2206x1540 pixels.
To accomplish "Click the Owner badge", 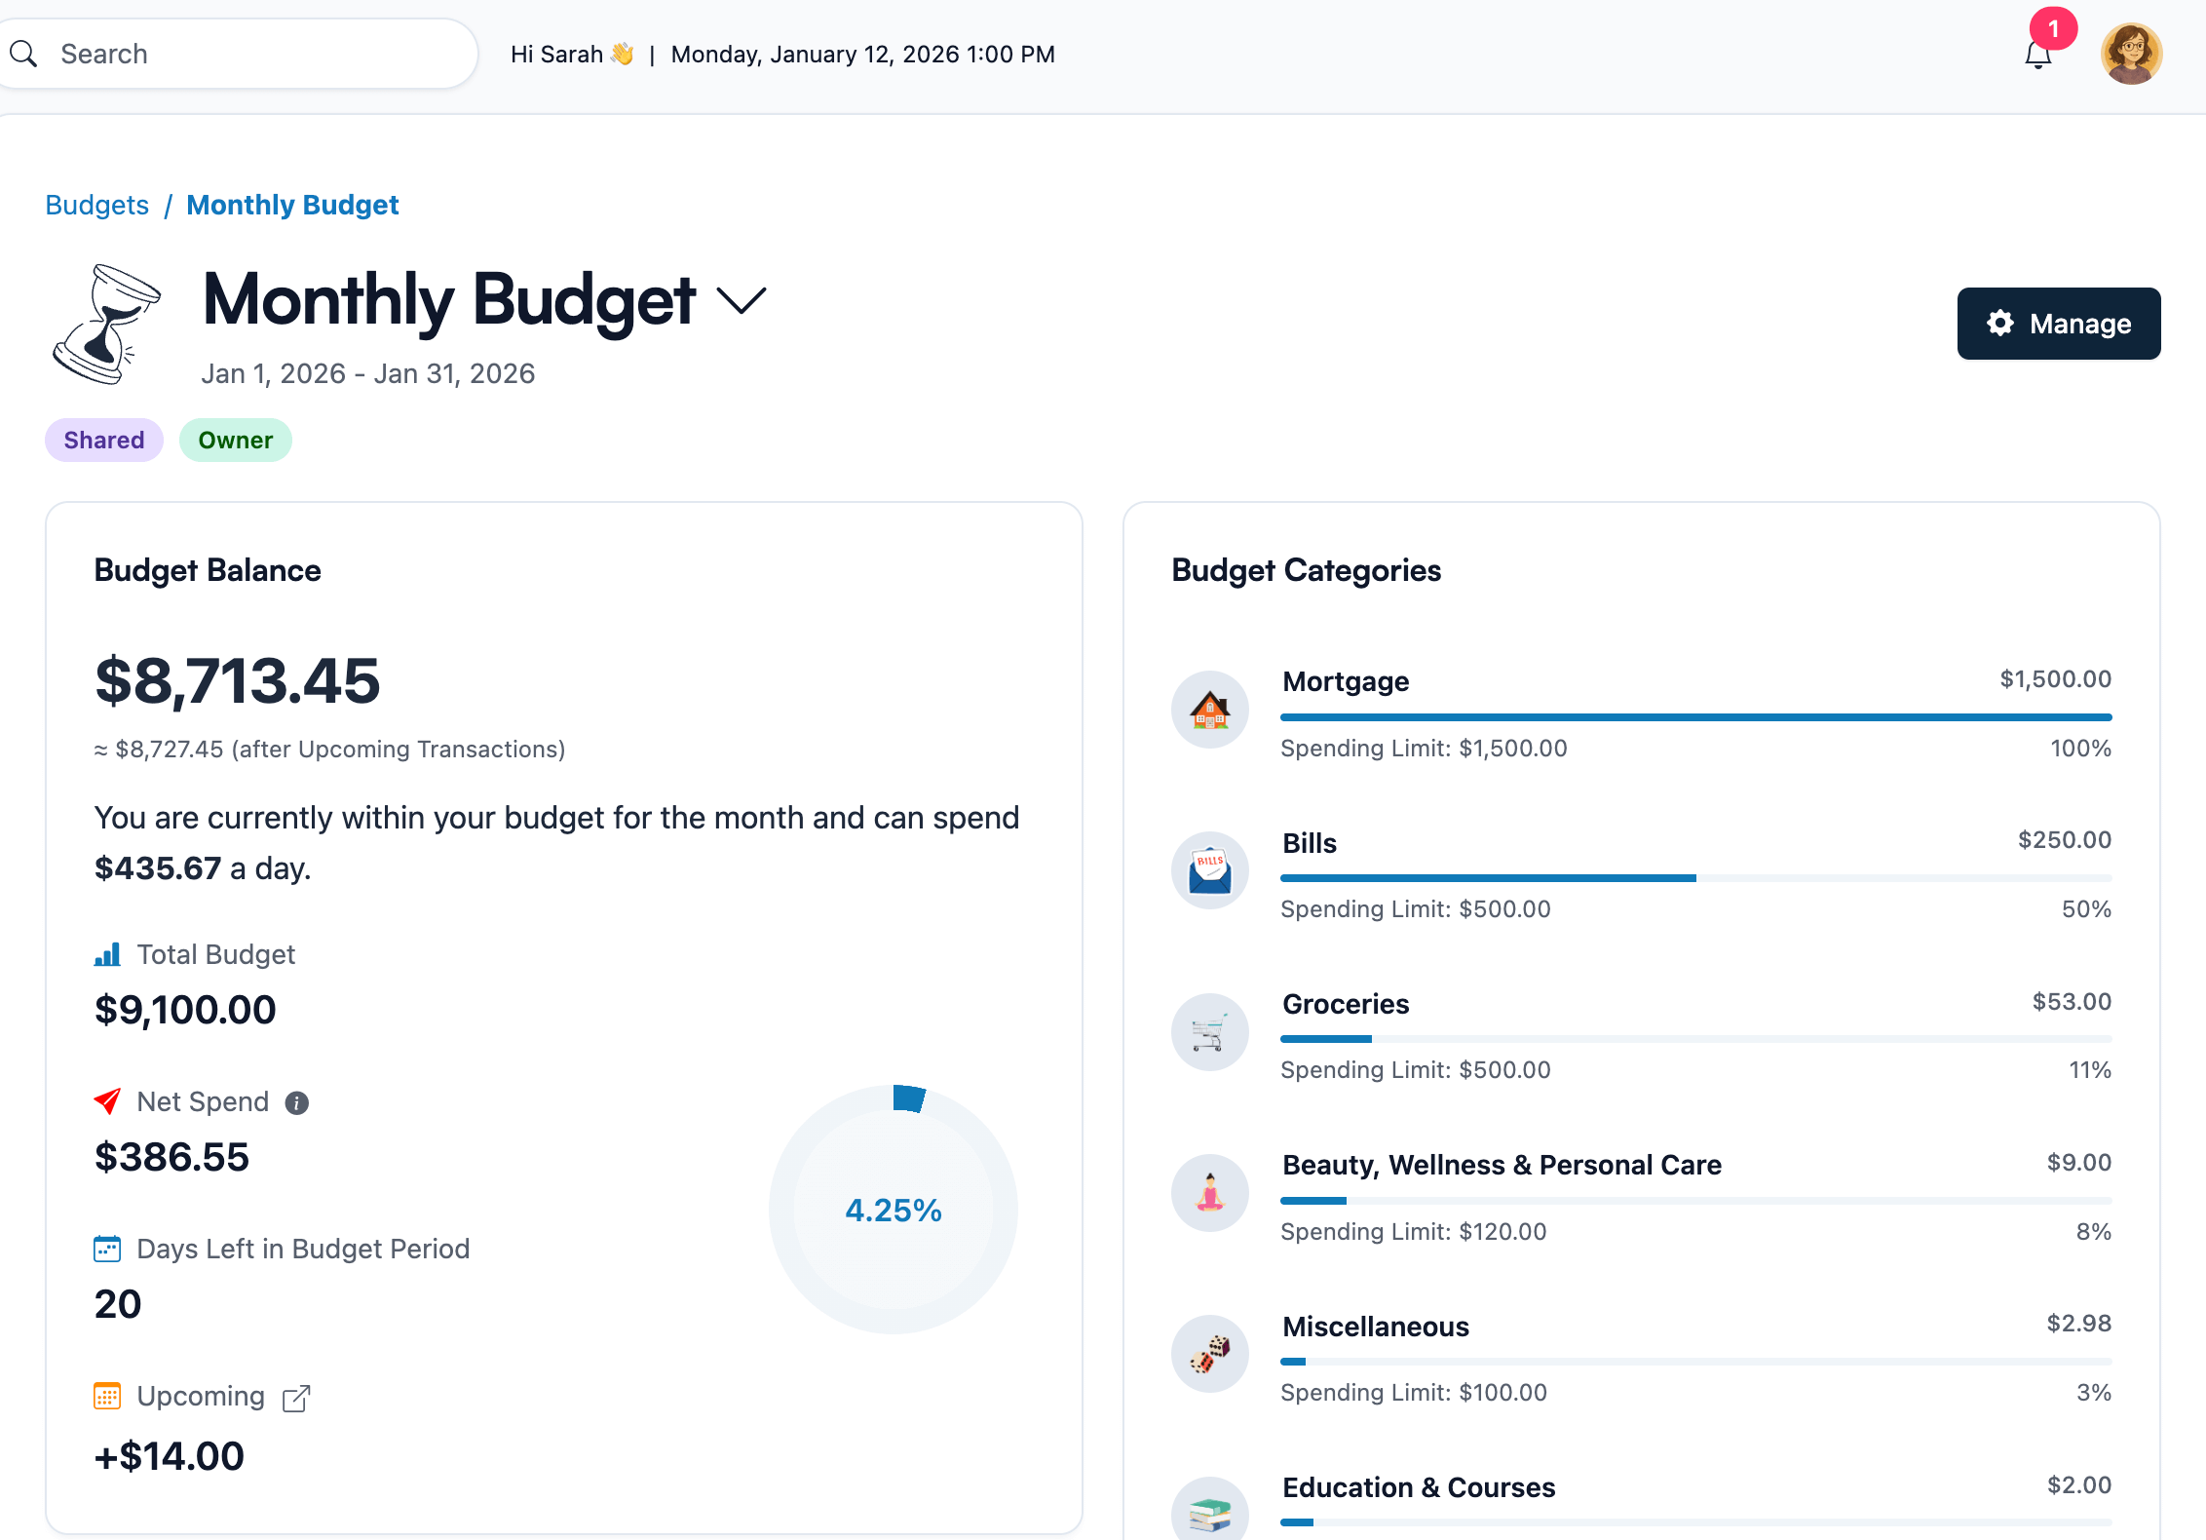I will [235, 440].
